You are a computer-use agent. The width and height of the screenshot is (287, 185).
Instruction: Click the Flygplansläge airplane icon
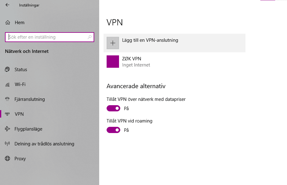tap(7, 129)
